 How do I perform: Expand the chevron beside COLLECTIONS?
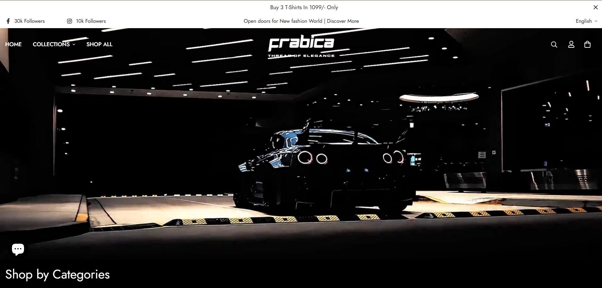pos(74,45)
